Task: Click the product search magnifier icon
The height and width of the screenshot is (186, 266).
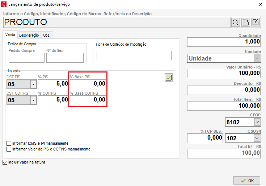Action: click(x=236, y=22)
